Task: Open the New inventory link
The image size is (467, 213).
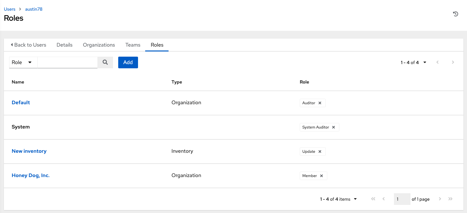Action: 29,151
